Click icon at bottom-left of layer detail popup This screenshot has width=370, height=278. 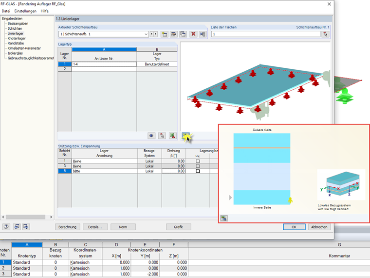223,218
